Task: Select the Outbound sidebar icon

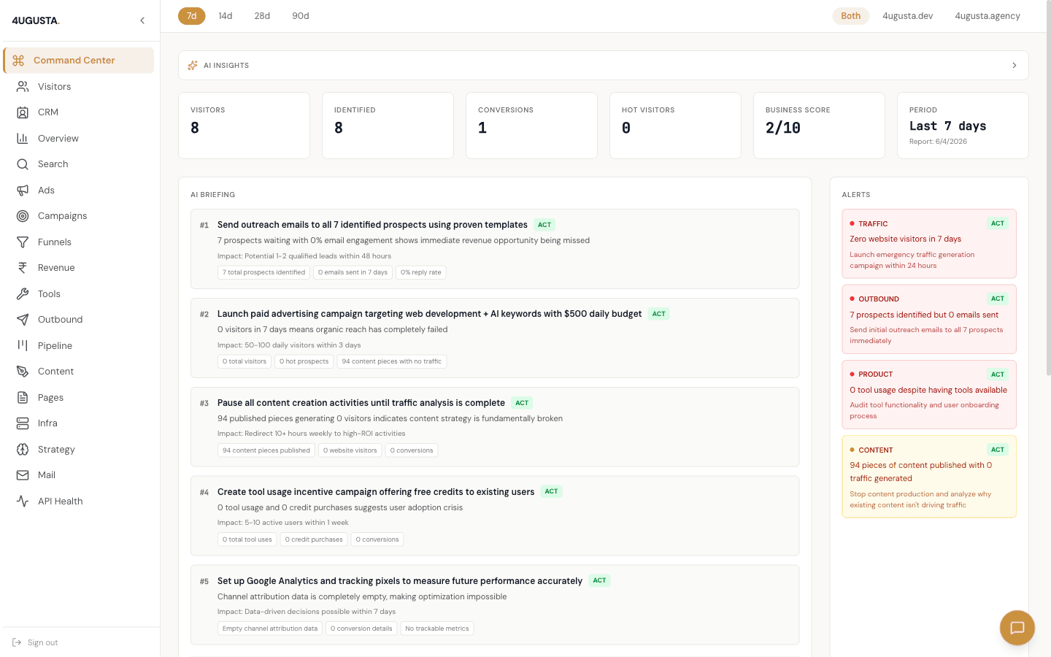Action: 23,319
